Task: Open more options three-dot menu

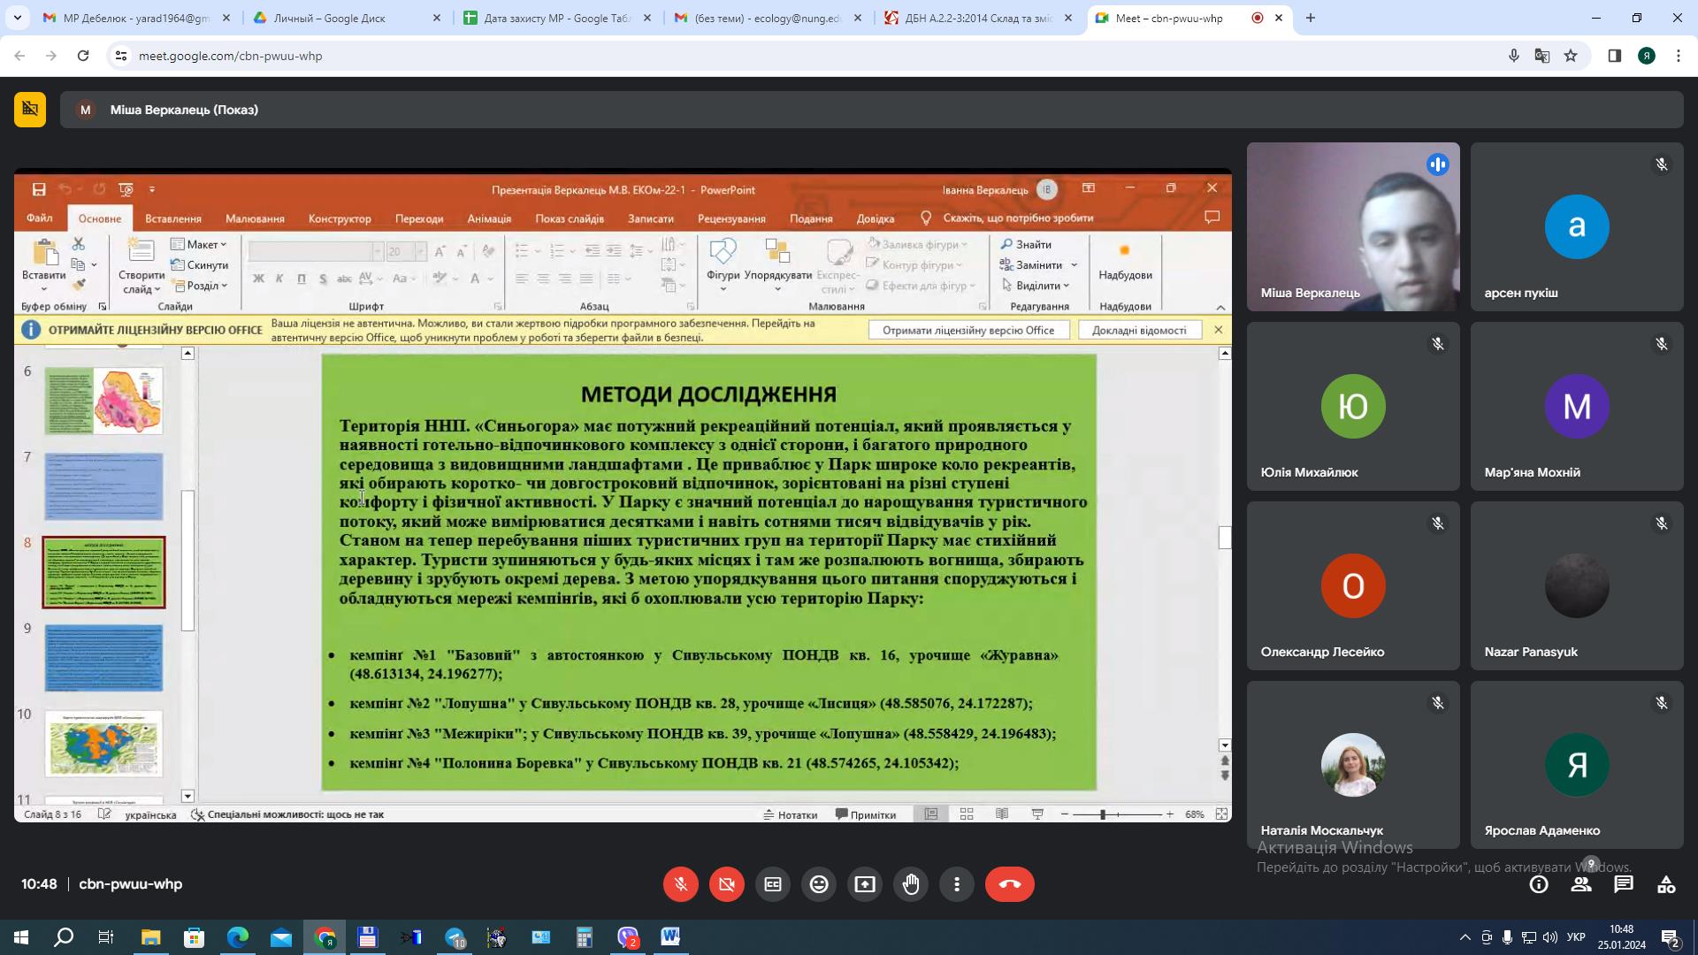Action: (957, 884)
